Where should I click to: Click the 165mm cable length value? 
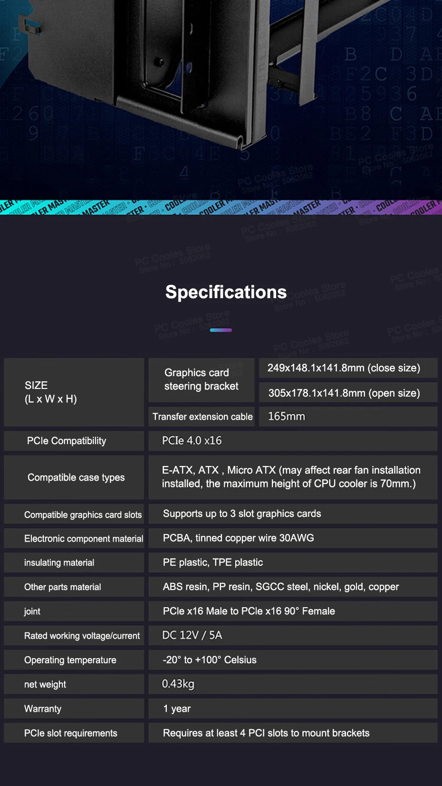tap(287, 417)
